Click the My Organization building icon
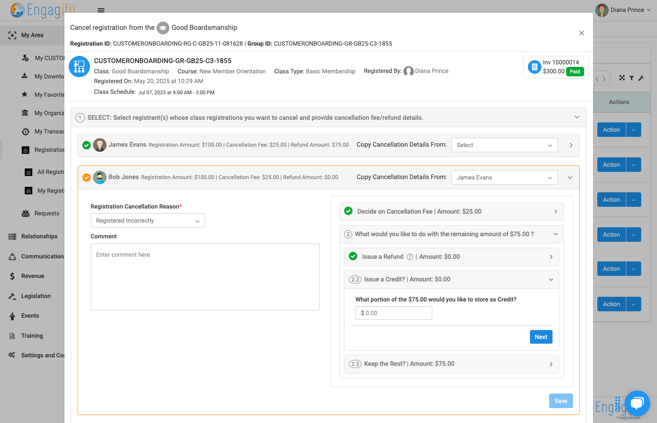Screen dimensions: 657x423 tap(25, 113)
